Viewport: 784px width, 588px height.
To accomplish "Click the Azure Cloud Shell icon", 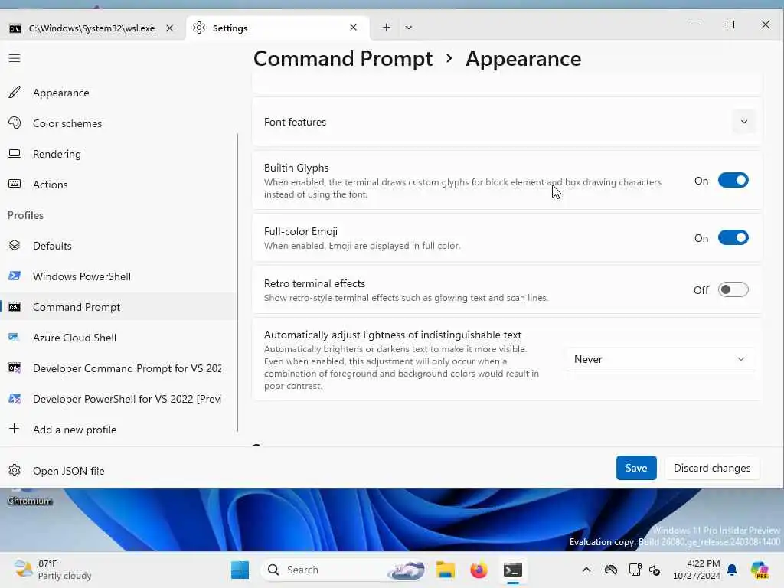I will (x=15, y=338).
